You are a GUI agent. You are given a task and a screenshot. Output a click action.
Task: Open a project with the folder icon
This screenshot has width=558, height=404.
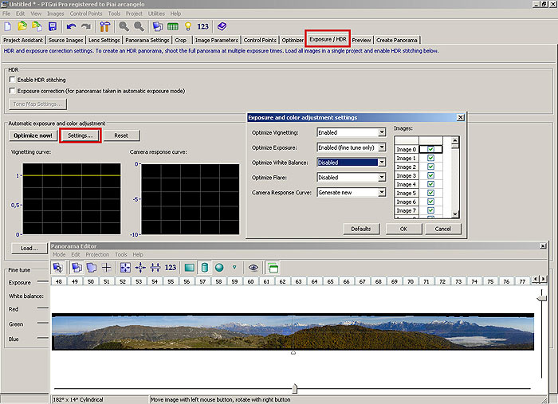pyautogui.click(x=22, y=26)
